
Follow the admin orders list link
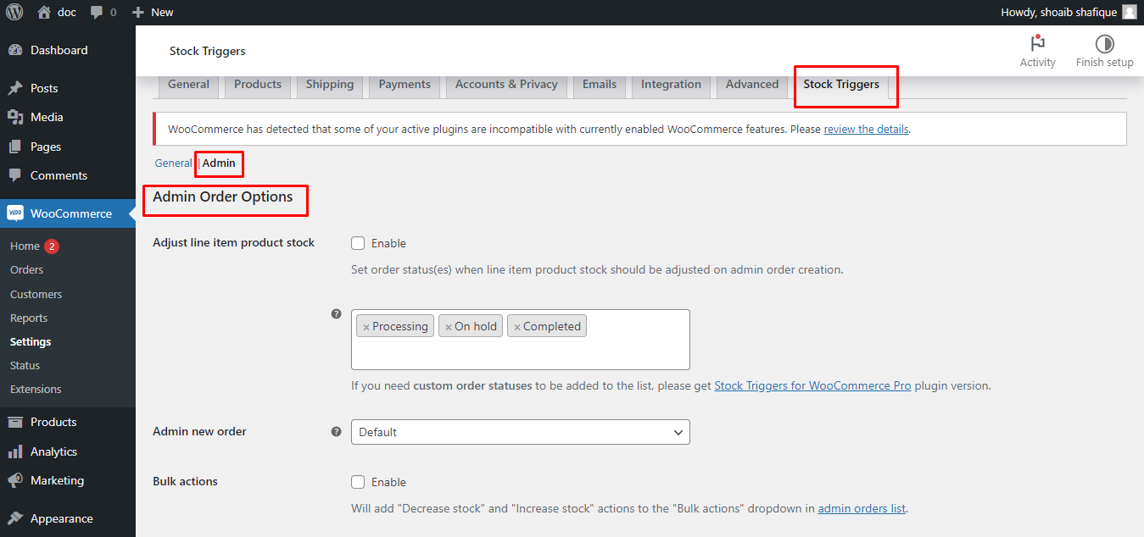click(862, 509)
